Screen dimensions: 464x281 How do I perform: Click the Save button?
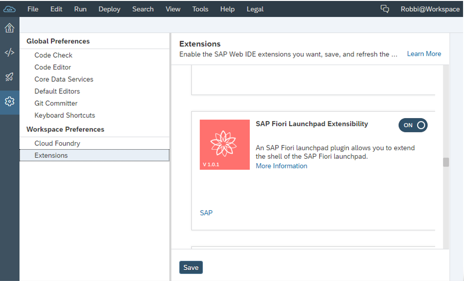coord(191,267)
